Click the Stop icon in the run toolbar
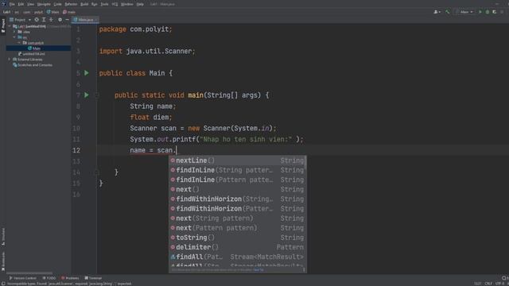This screenshot has width=509, height=286. (502, 12)
